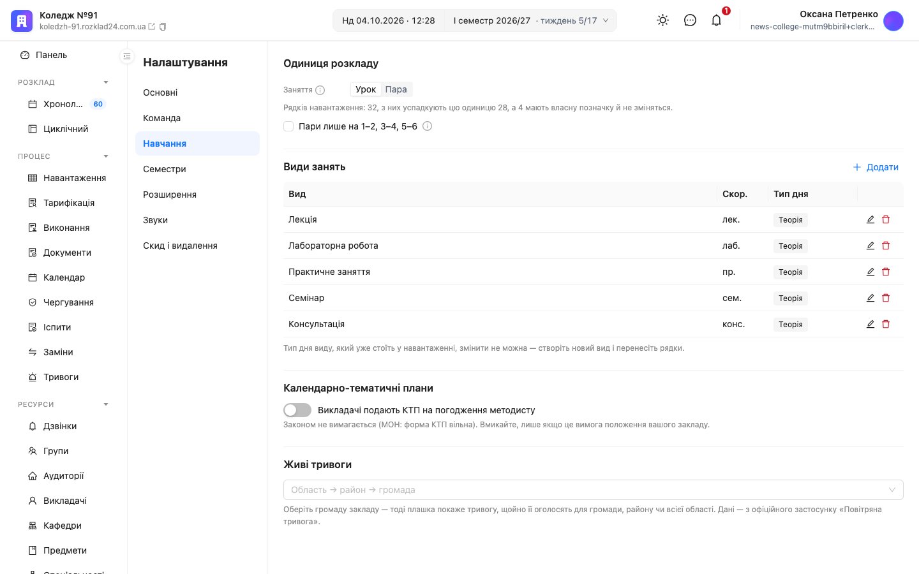Image resolution: width=919 pixels, height=574 pixels.
Task: Edit the Лекція row pencil icon
Action: coord(870,219)
